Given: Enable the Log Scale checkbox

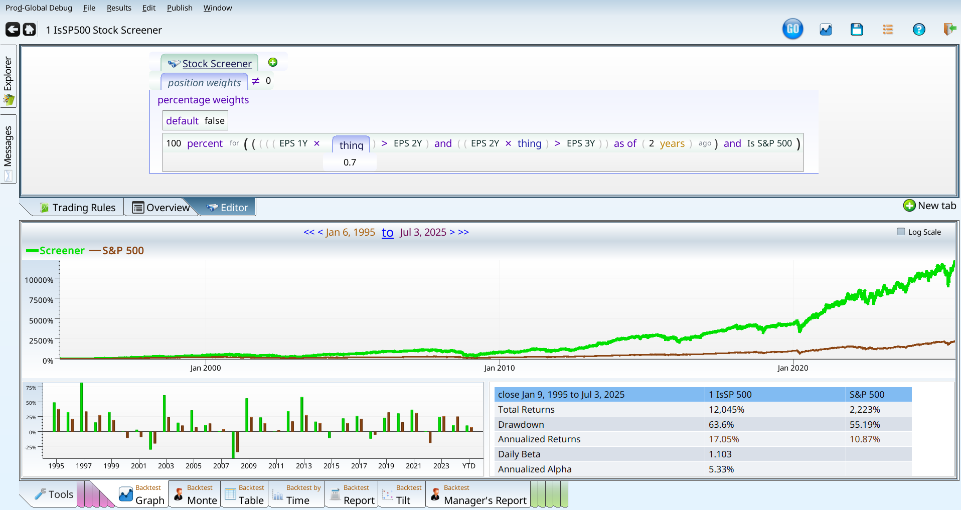Looking at the screenshot, I should click(901, 232).
